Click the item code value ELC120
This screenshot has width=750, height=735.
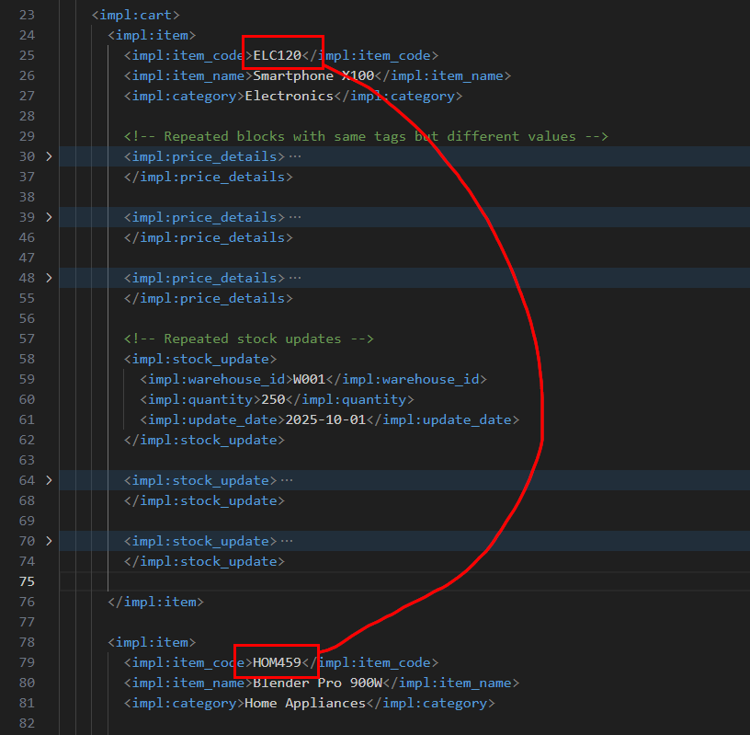pyautogui.click(x=278, y=55)
